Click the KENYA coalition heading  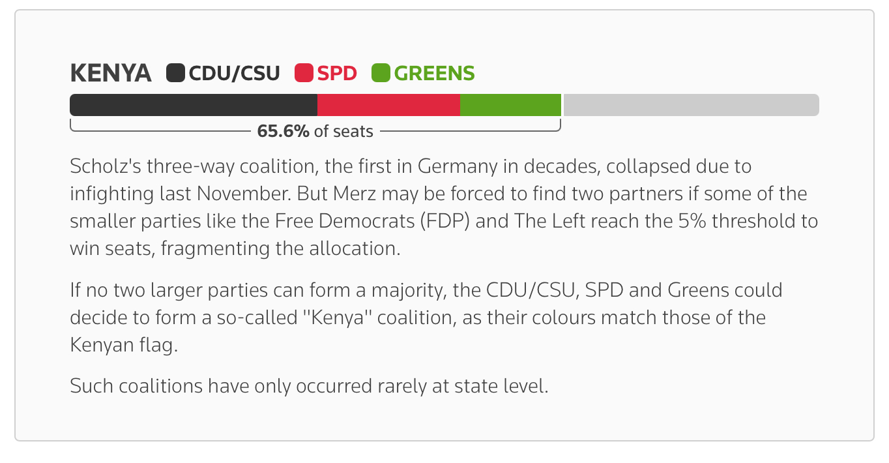pos(111,73)
